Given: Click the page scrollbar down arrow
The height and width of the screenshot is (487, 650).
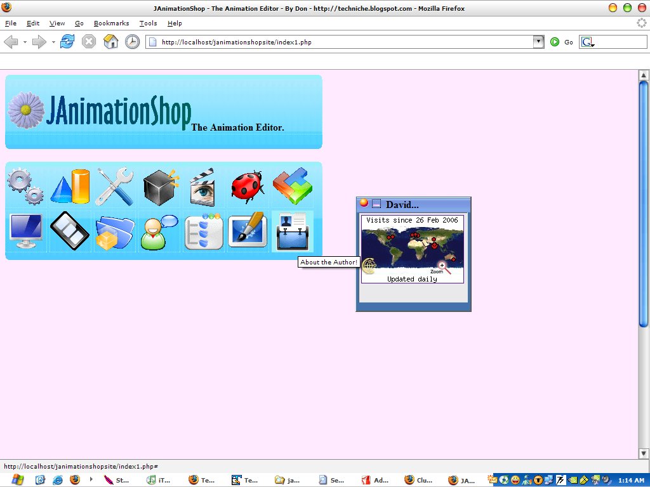Looking at the screenshot, I should (644, 453).
